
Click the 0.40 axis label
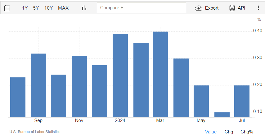click(x=258, y=31)
